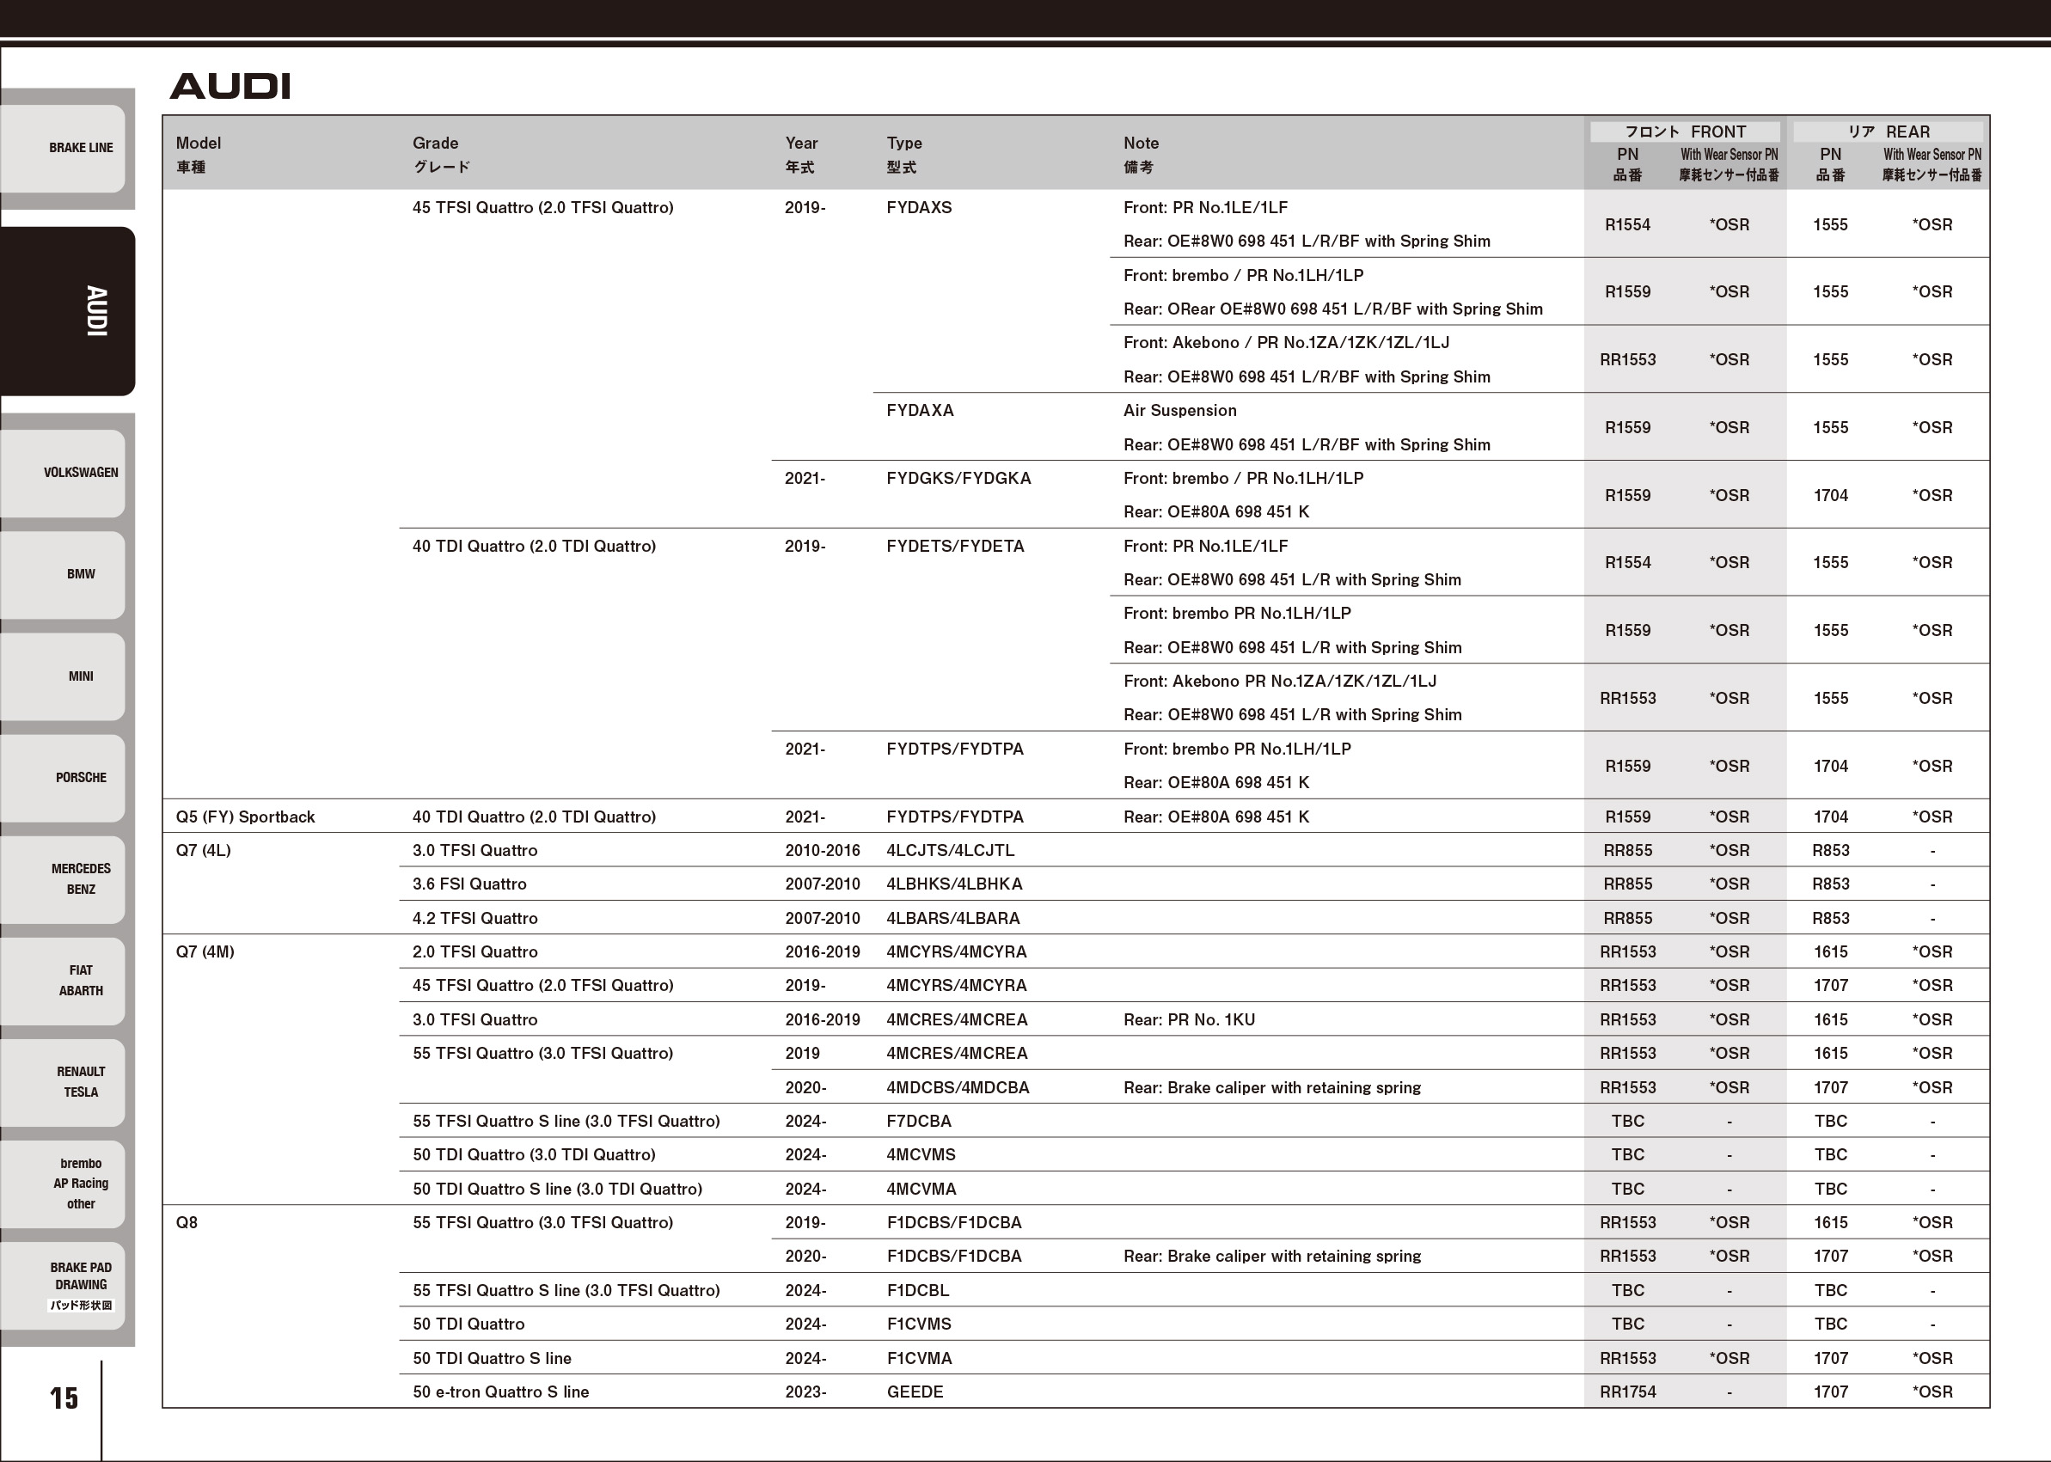Click the フロント FRONT header label
Screen dimensions: 2051x1462
(1685, 132)
